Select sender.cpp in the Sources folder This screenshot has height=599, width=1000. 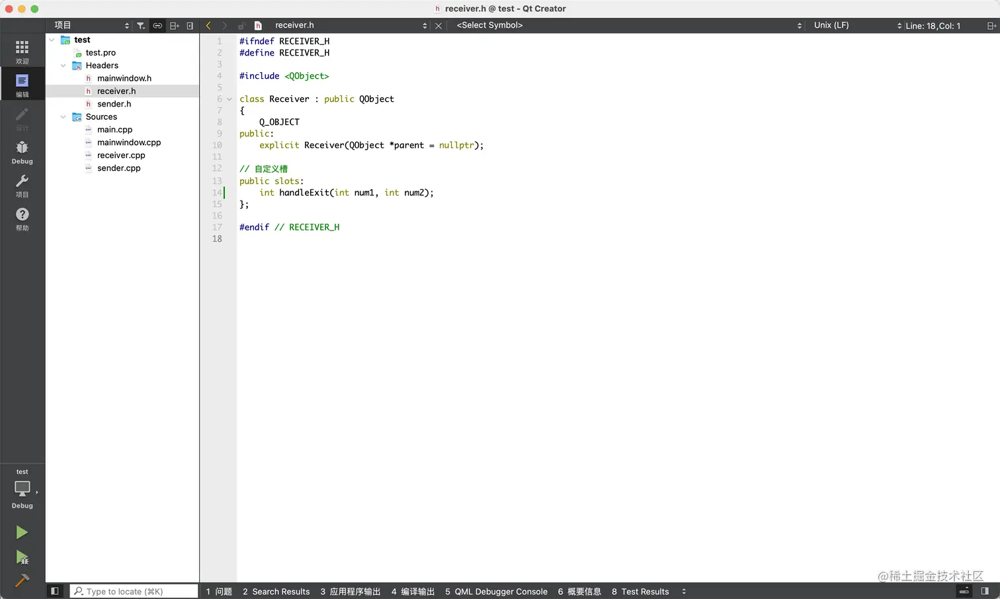pos(118,168)
